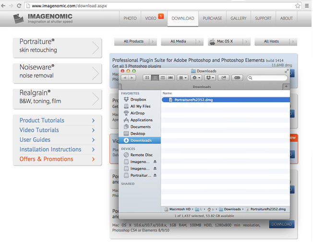Click the browser address bar
The height and width of the screenshot is (244, 313).
click(163, 6)
